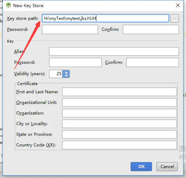Dismiss dialog with Cancel button
186x178 pixels.
[167, 167]
